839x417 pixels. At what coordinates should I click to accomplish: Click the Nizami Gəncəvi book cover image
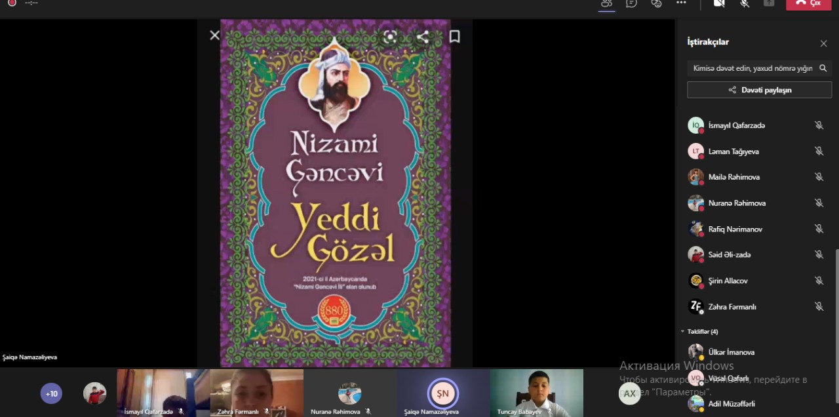(336, 193)
